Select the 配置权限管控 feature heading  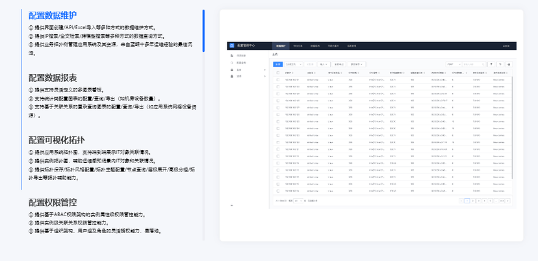click(53, 203)
